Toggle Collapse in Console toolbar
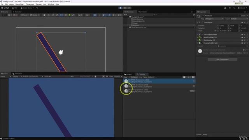 point(134,77)
